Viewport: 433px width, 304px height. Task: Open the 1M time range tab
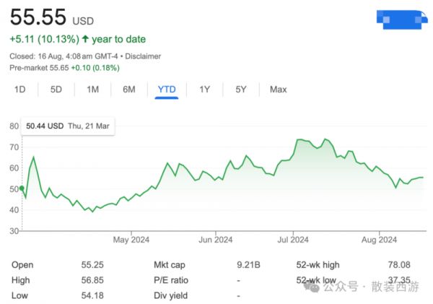point(92,90)
